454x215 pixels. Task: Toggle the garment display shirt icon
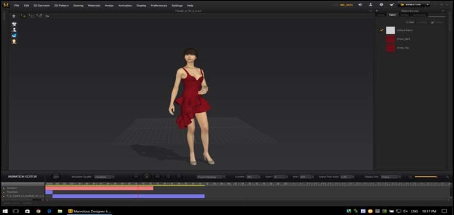(x=14, y=24)
